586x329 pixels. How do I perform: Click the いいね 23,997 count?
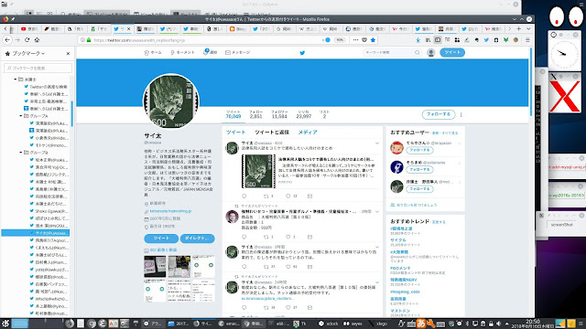303,114
